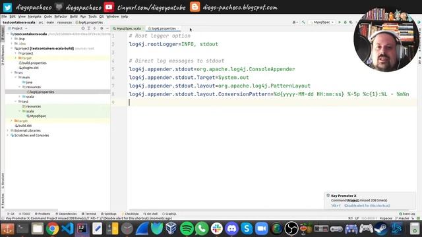Open OBS Studio from the dock

[291, 228]
